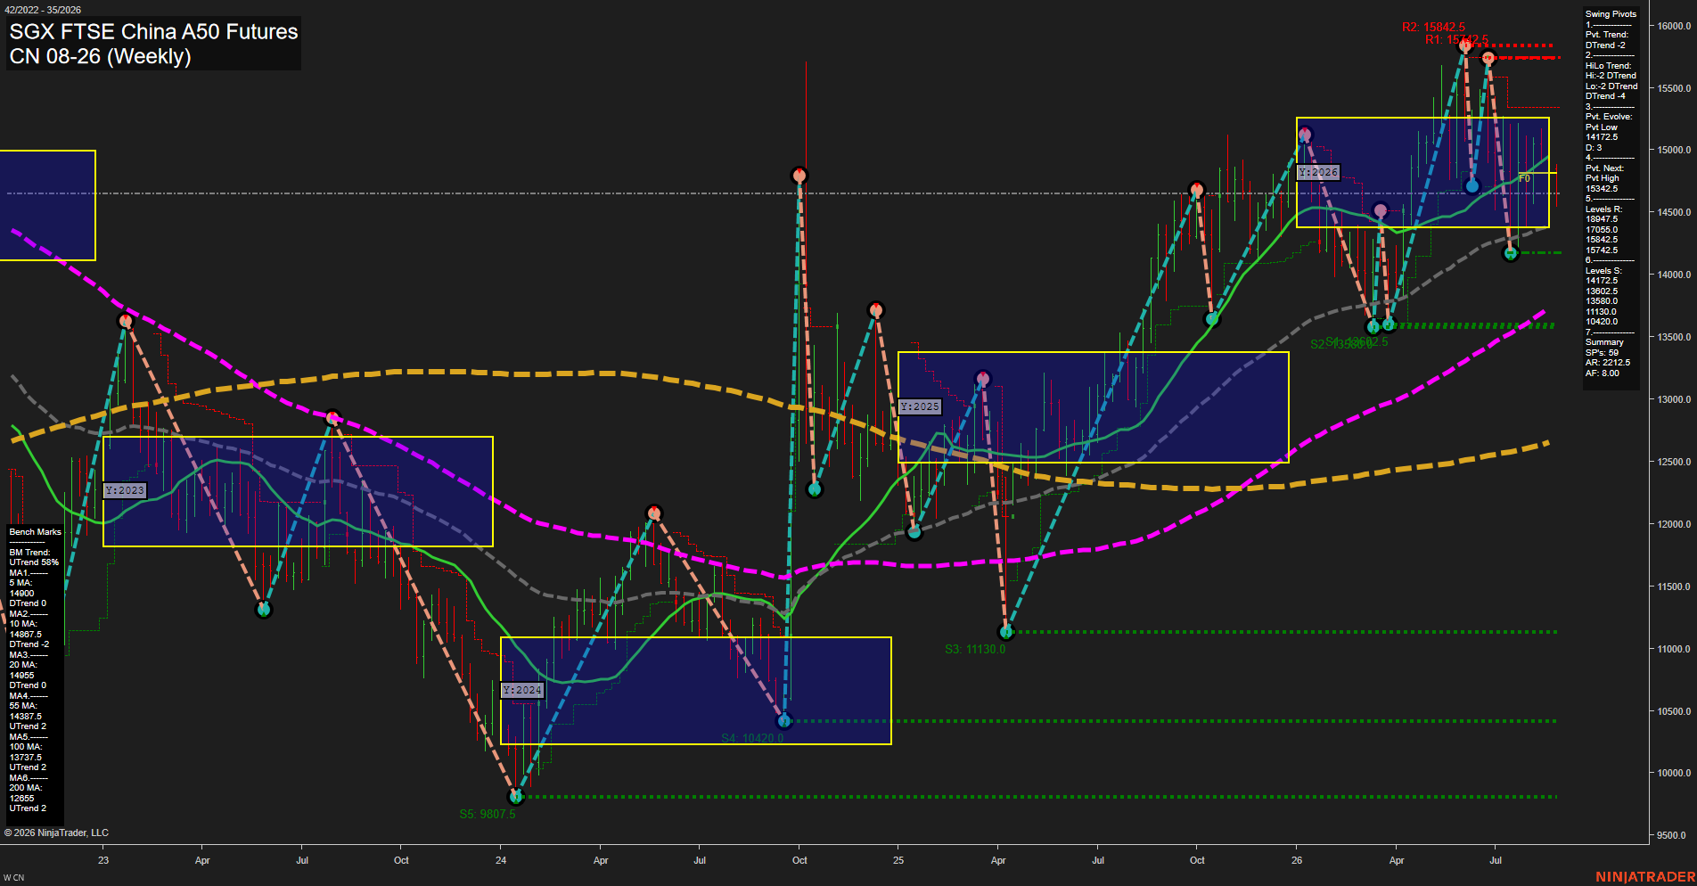Select the SP's: 59 summary value
The image size is (1697, 886).
tap(1602, 353)
